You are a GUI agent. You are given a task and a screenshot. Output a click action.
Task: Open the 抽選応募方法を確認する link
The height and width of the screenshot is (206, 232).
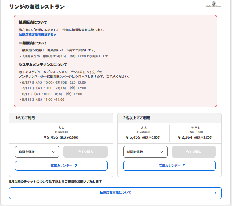(37, 35)
